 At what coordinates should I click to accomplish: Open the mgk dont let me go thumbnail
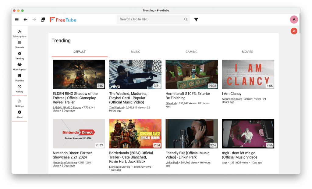[x=248, y=134]
